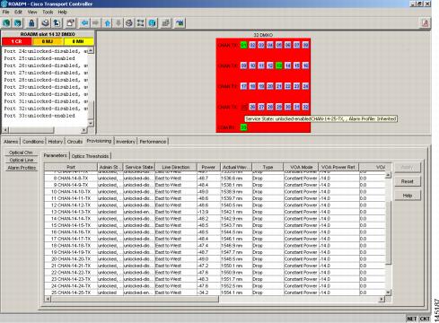Select port 21 in the card graphic
Viewport: 439px width, 323px height.
click(279, 86)
